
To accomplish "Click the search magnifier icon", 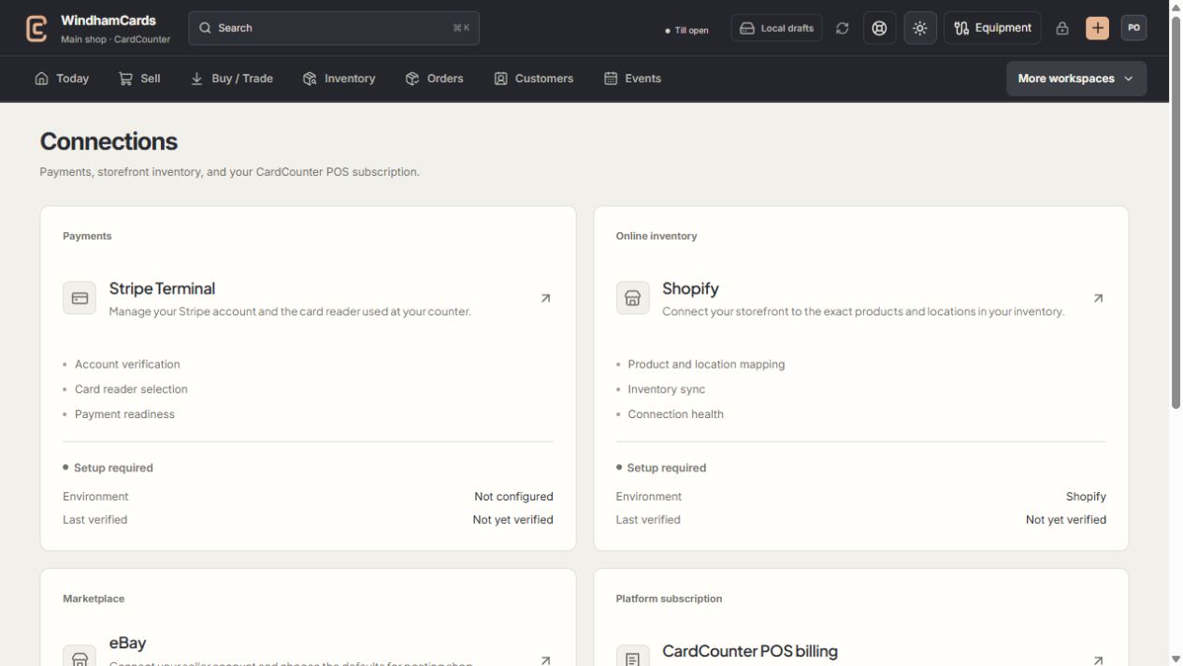I will (x=206, y=28).
